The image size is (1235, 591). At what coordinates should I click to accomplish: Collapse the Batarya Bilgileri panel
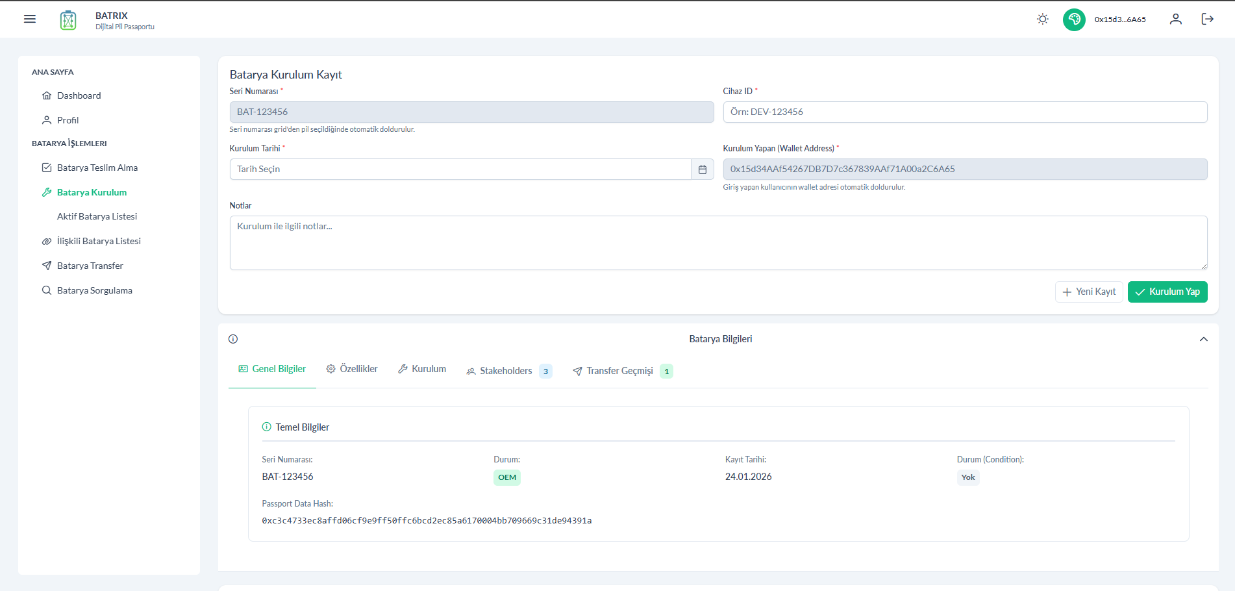1203,339
